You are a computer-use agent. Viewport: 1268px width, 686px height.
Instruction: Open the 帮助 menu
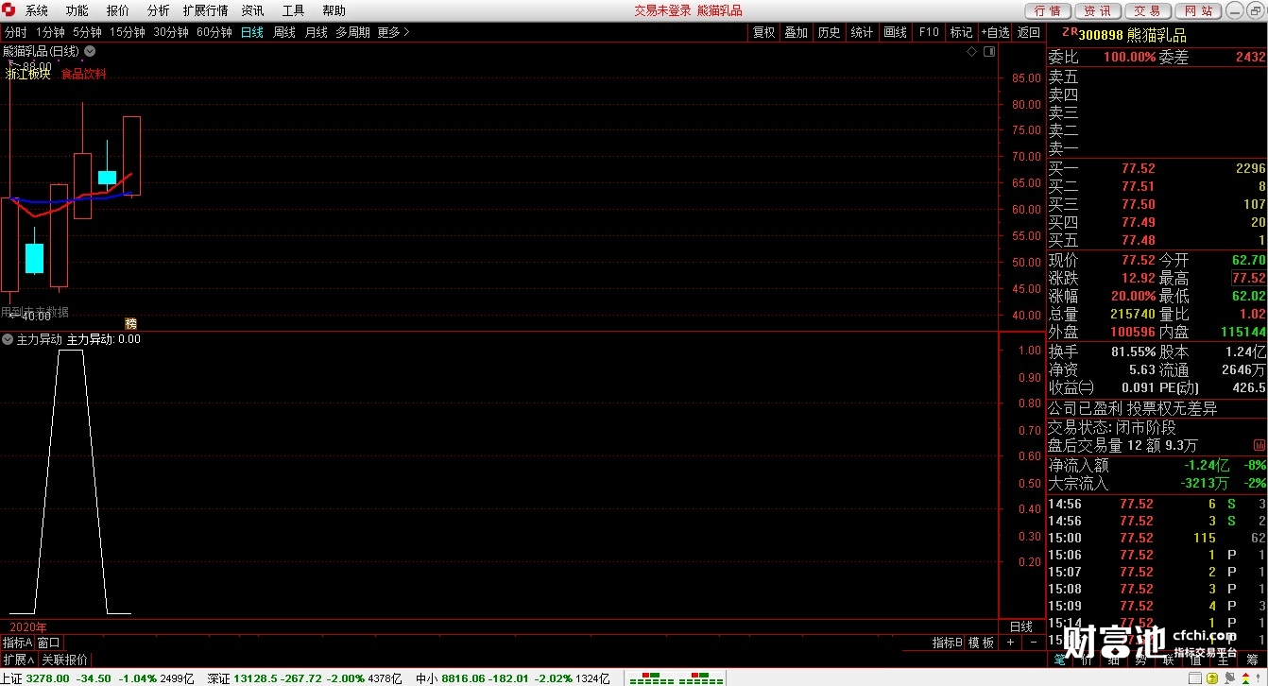[x=334, y=10]
